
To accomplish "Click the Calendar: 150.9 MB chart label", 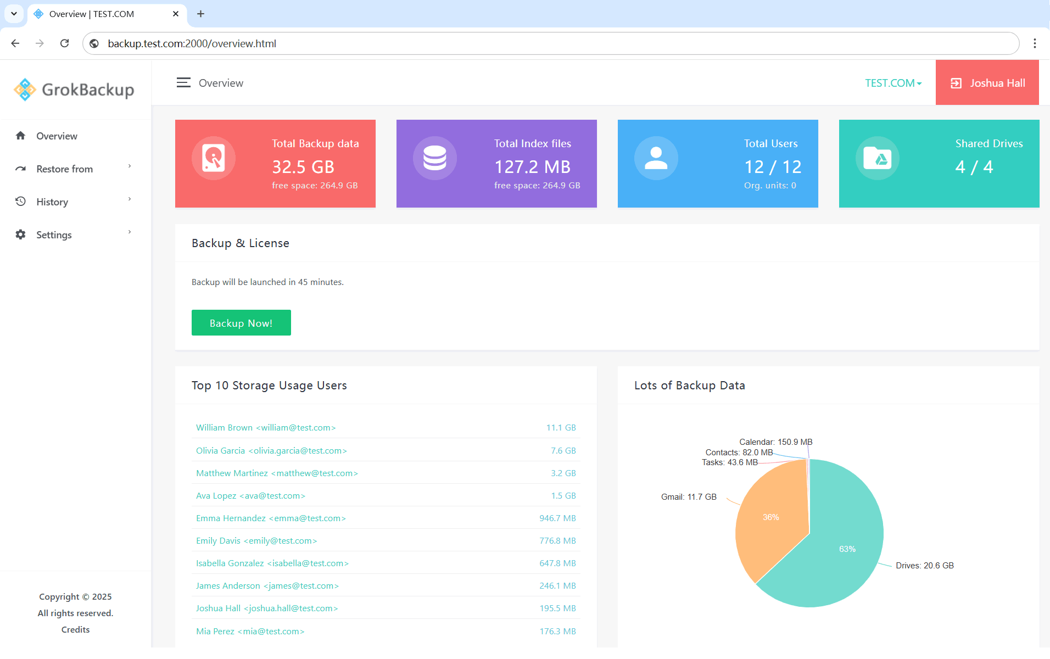I will (775, 442).
